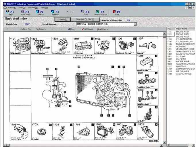Select 1105 Cylinder Block thumbnail
This screenshot has height=147, width=196.
[x=105, y=46]
